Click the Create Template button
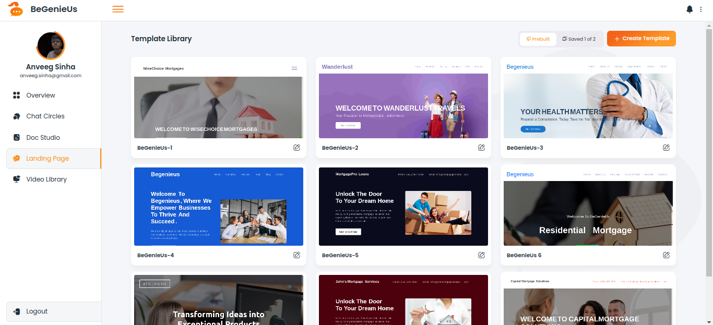The height and width of the screenshot is (325, 713). (641, 39)
